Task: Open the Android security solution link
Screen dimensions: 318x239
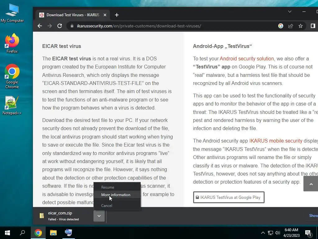Action: pyautogui.click(x=247, y=59)
